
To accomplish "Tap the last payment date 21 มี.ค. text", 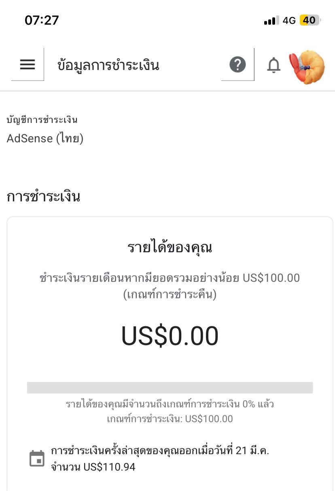I will point(252,451).
